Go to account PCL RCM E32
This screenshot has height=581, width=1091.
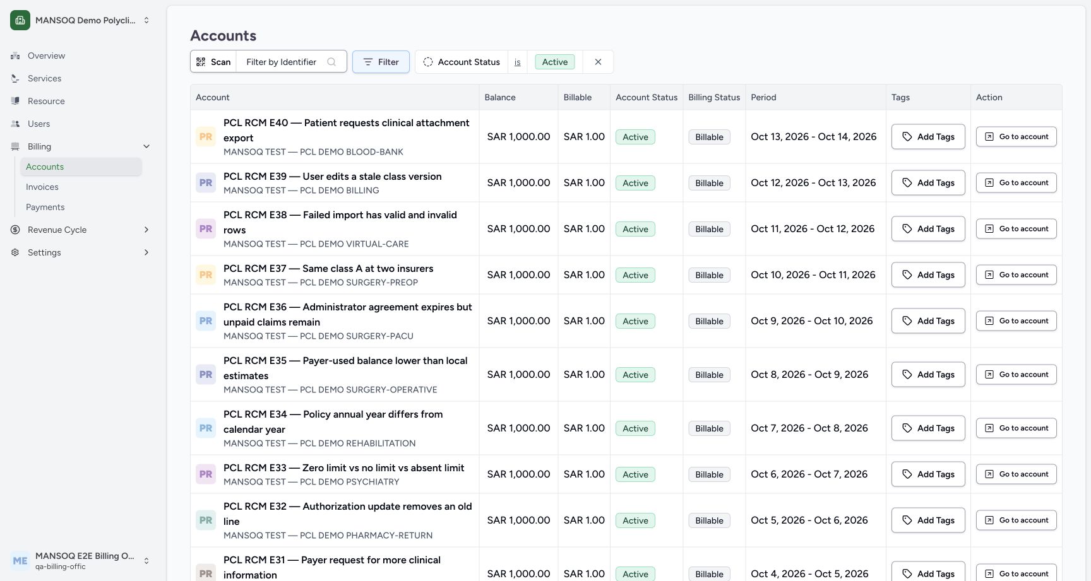pos(1016,520)
